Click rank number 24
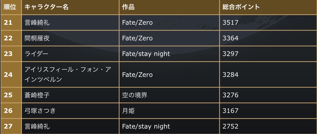The height and width of the screenshot is (134, 317). coord(8,75)
